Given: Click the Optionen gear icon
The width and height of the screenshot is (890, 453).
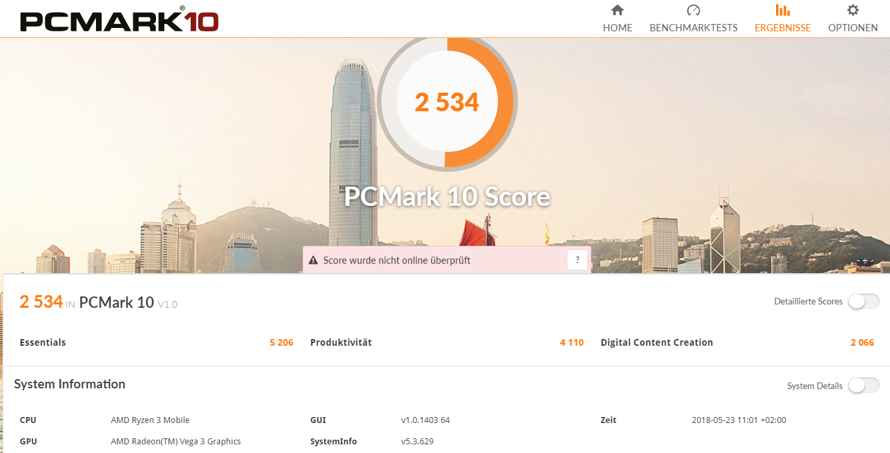Looking at the screenshot, I should (853, 10).
